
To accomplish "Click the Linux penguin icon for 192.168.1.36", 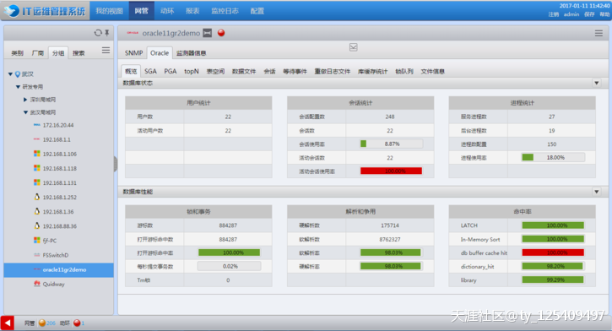I will (x=36, y=211).
